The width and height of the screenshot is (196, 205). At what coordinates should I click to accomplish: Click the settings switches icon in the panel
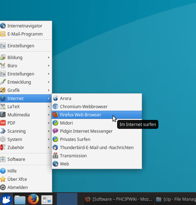pyautogui.click(x=47, y=200)
